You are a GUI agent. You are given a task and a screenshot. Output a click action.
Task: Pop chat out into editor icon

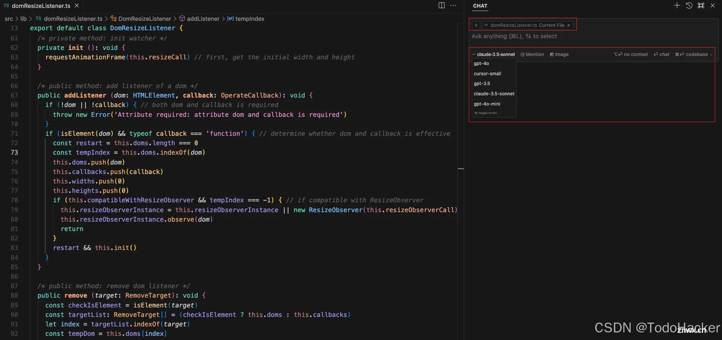click(x=701, y=5)
